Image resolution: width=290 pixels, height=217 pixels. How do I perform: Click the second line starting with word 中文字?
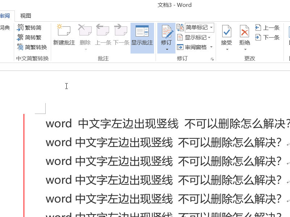[164, 142]
